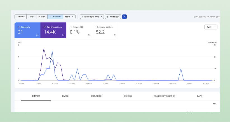Click the blue filter options icon button
230x122 pixels.
(125, 17)
